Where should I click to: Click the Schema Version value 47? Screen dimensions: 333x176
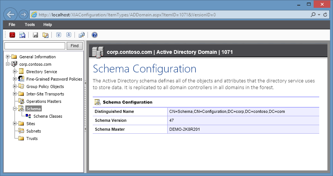171,120
